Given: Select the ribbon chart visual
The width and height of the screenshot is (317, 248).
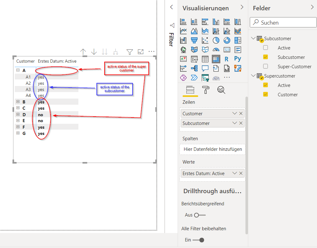Looking at the screenshot, I should (x=238, y=31).
